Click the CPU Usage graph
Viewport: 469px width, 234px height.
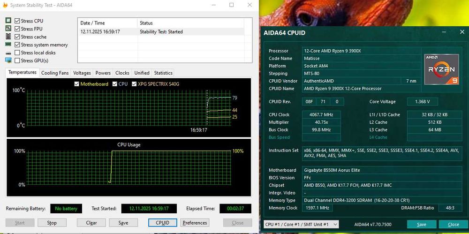pos(129,167)
